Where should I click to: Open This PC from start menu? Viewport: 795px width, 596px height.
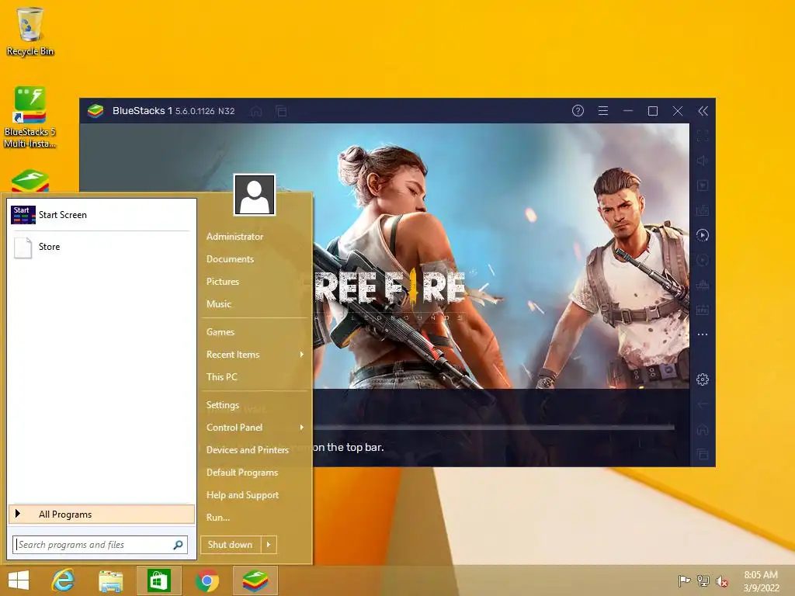coord(221,377)
